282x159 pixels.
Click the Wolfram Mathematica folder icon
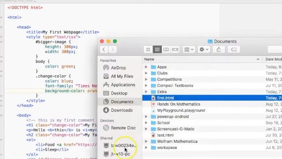pyautogui.click(x=153, y=141)
